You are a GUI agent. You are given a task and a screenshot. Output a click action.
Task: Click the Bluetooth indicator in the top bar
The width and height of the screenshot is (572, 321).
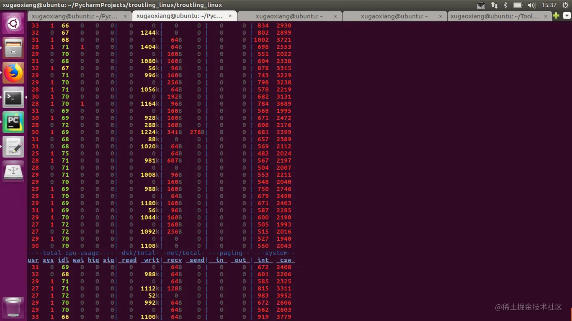505,5
